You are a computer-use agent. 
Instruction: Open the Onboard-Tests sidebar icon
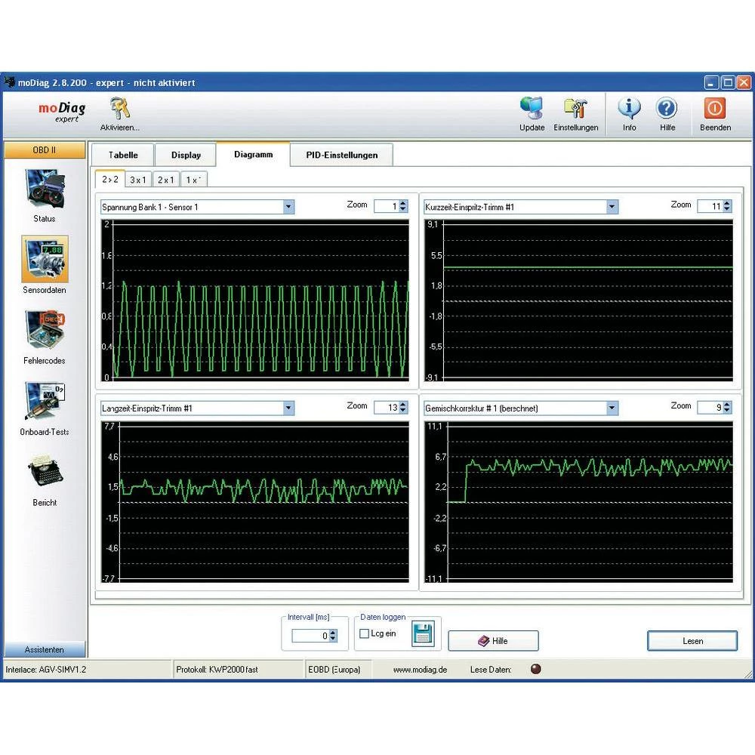coord(45,401)
